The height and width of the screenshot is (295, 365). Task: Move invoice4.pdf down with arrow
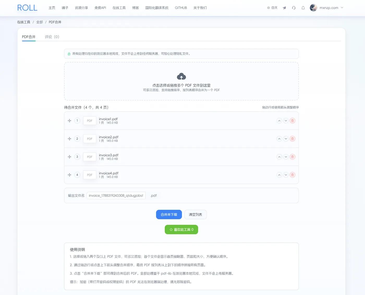point(286,175)
